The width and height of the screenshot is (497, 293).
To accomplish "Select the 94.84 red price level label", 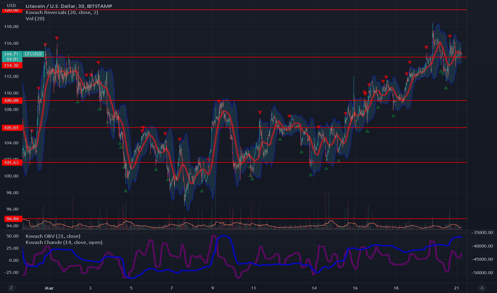I will [x=13, y=219].
